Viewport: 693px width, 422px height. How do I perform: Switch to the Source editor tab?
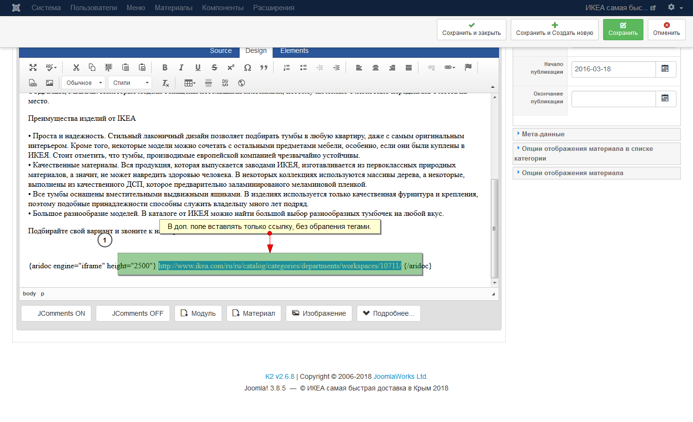pyautogui.click(x=221, y=51)
